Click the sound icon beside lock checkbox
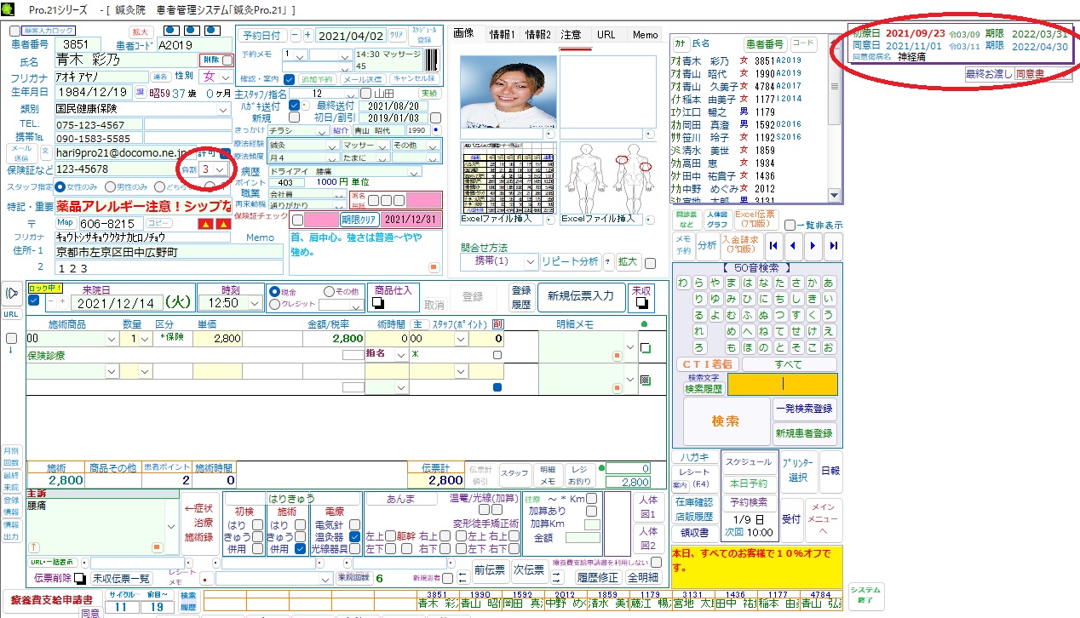This screenshot has width=1080, height=618. [x=12, y=294]
